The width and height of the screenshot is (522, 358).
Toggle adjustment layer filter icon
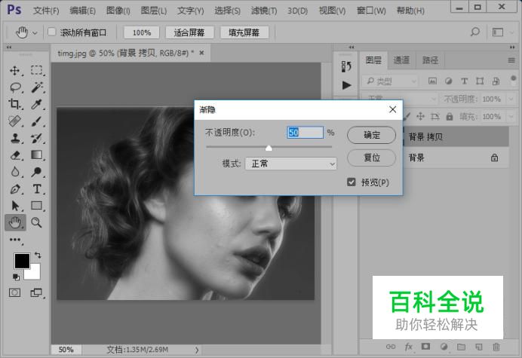448,81
